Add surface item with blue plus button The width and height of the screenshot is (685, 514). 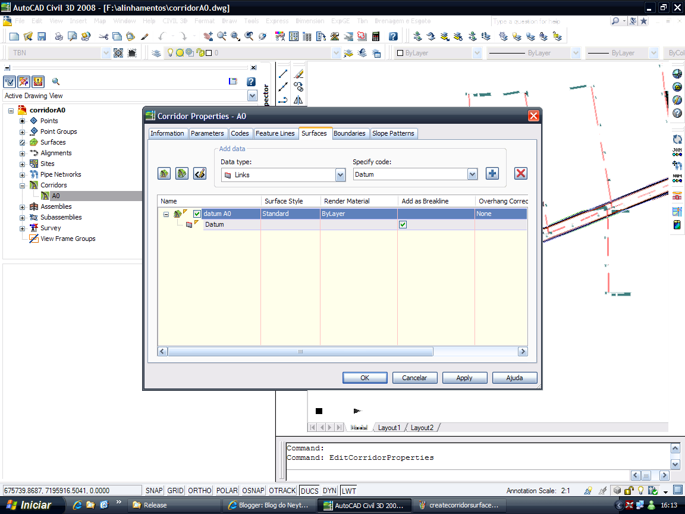coord(492,174)
